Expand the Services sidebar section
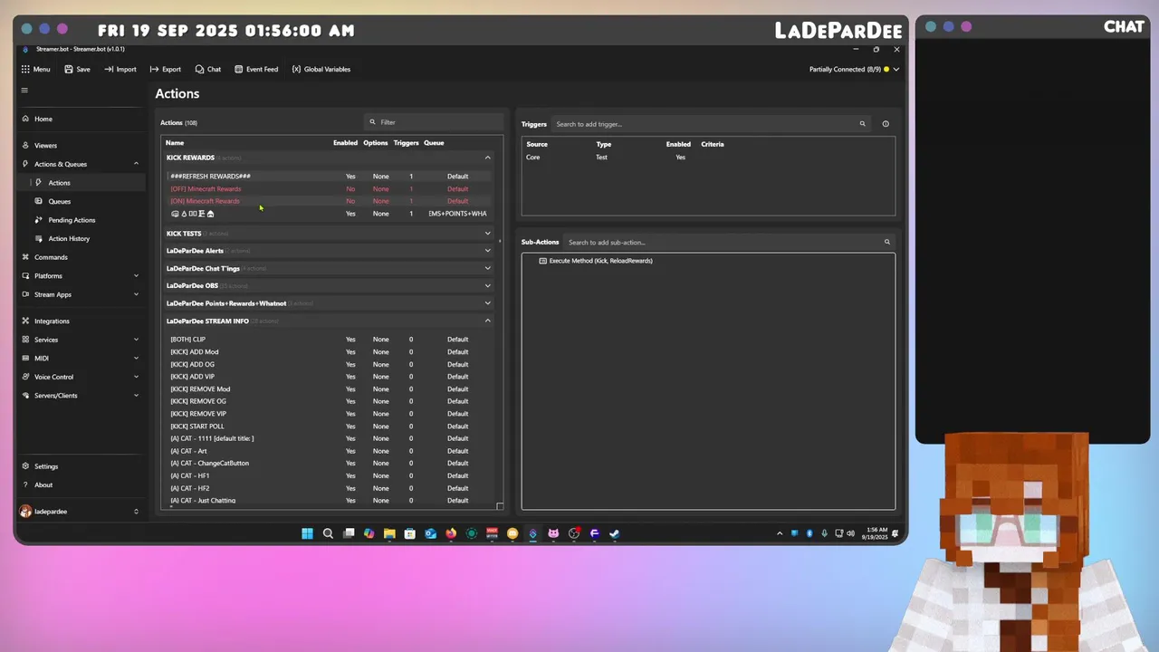 click(x=136, y=340)
